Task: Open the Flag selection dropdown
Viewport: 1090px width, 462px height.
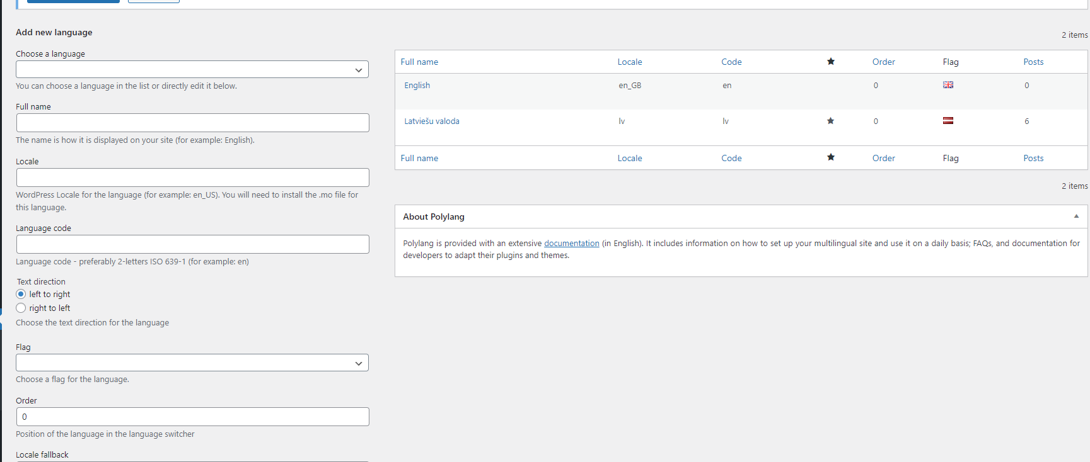Action: [192, 363]
